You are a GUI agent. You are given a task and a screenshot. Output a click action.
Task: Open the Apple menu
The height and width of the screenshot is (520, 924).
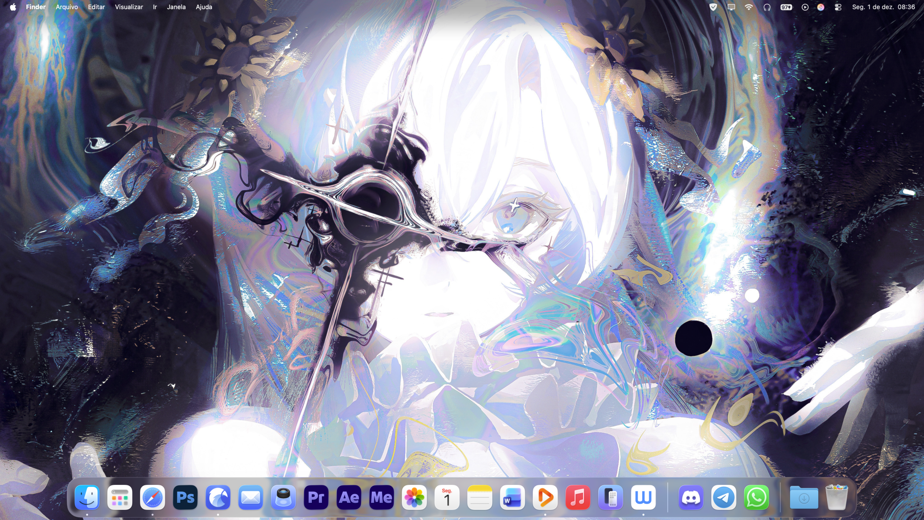pyautogui.click(x=13, y=7)
